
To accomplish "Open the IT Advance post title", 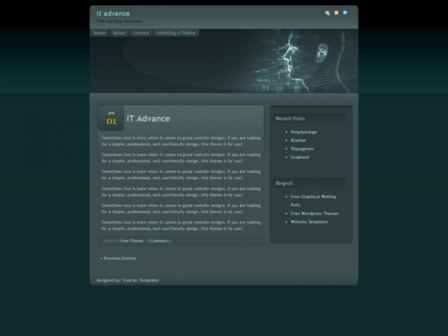I will (148, 118).
